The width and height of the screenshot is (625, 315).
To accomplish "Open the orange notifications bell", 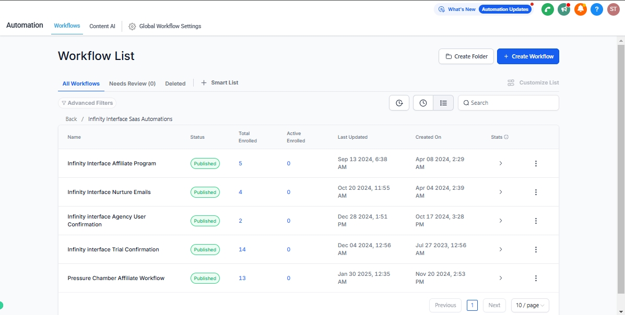I will (x=580, y=9).
